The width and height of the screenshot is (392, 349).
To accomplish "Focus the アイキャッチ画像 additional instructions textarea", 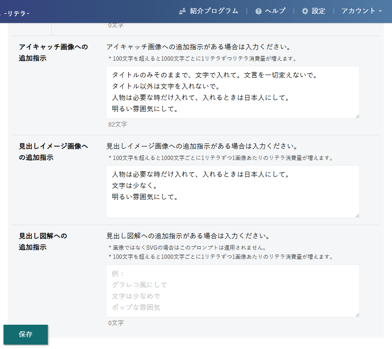I will 233,92.
